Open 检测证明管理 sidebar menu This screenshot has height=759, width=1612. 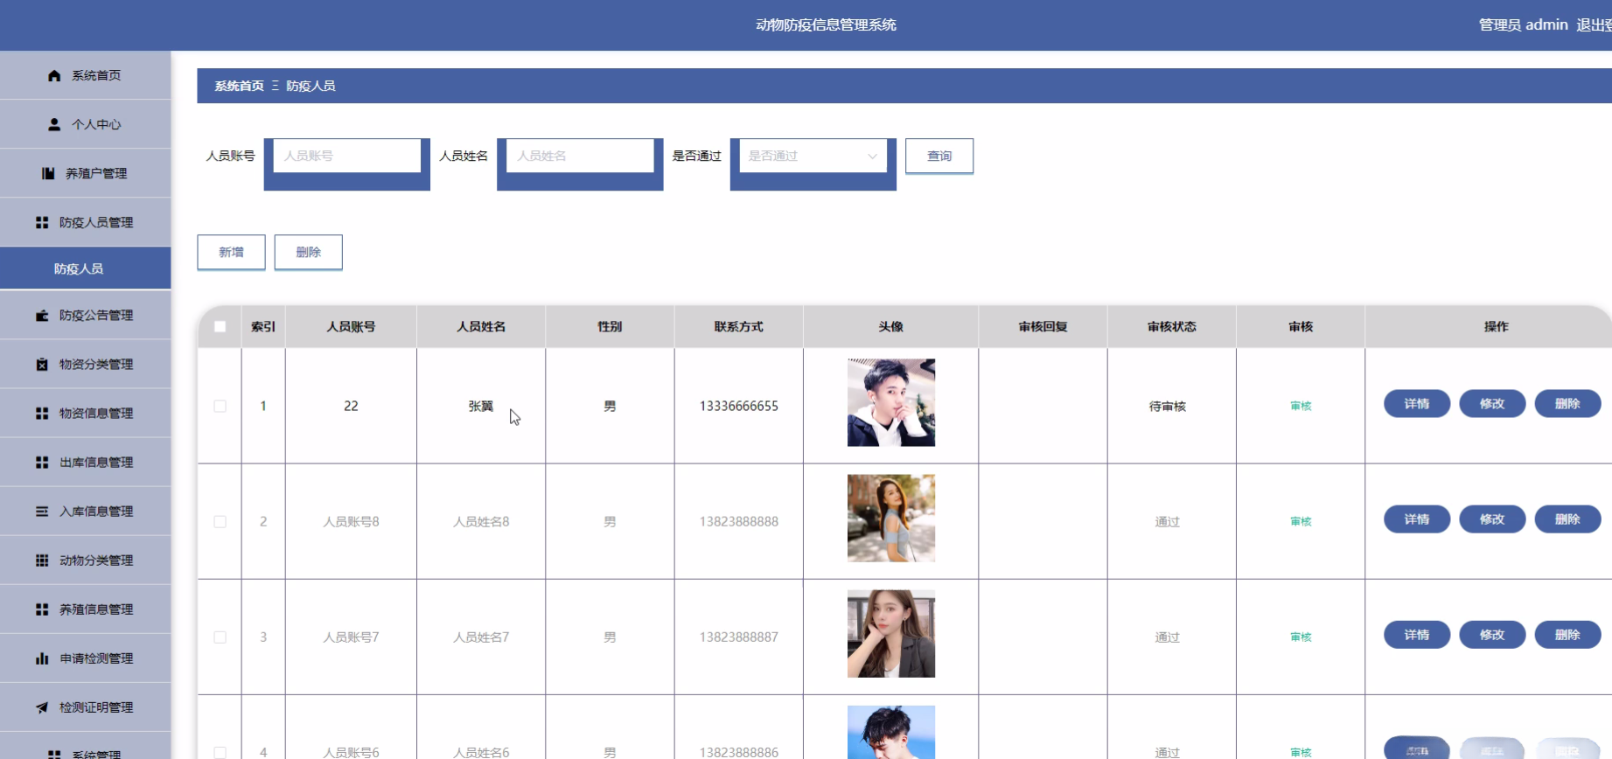85,707
